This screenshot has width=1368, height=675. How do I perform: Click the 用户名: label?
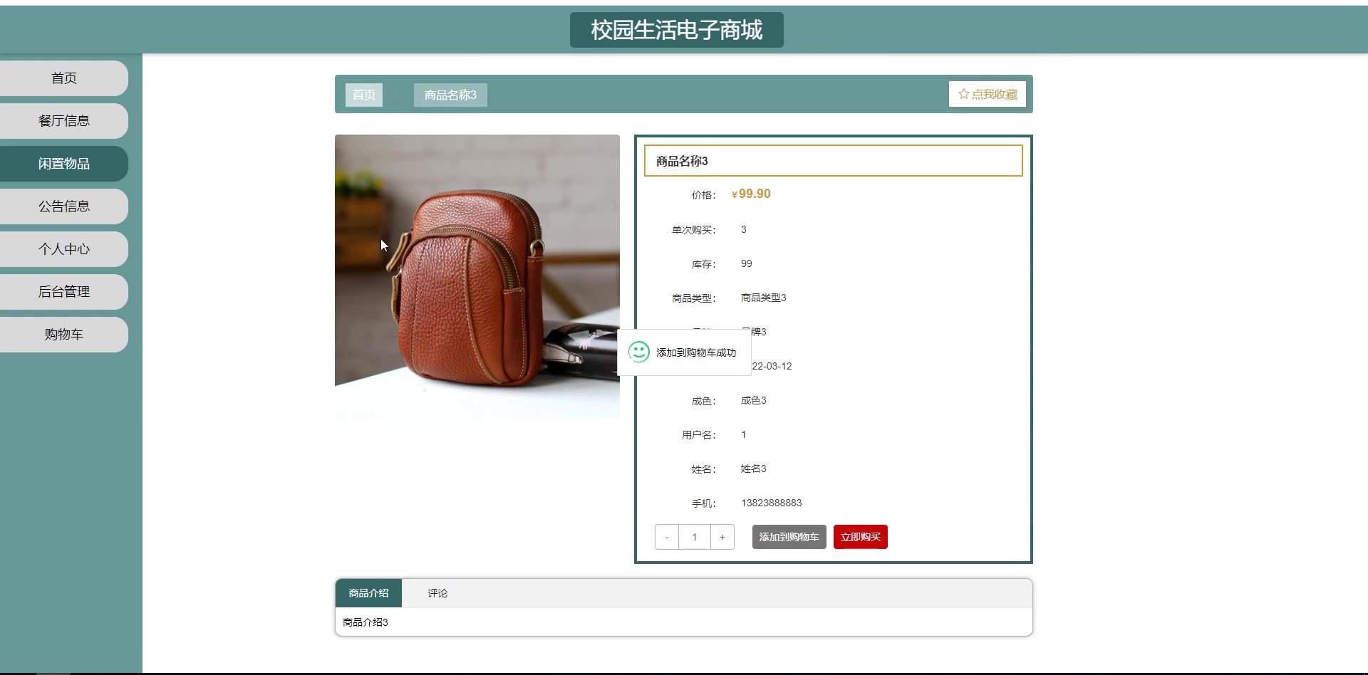pyautogui.click(x=699, y=435)
